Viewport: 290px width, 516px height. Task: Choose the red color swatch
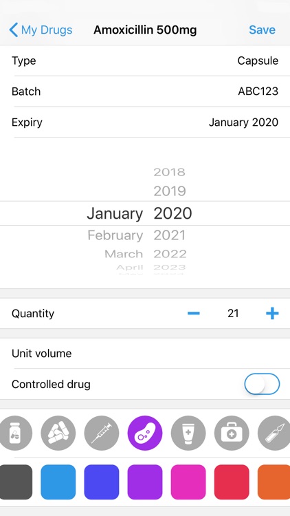(232, 482)
